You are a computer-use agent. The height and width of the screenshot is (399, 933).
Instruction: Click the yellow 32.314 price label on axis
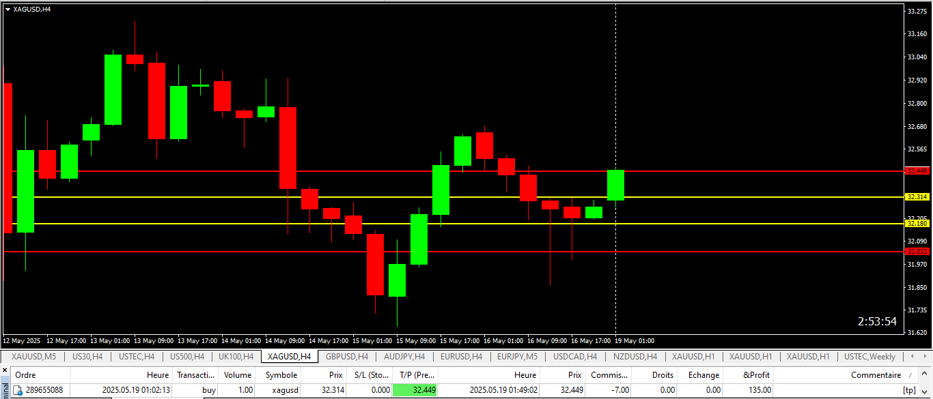point(917,196)
